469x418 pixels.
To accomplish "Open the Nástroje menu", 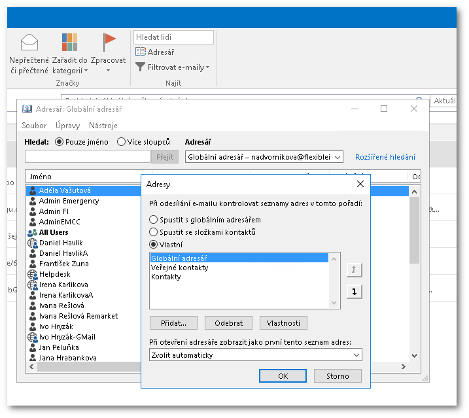I will 103,126.
